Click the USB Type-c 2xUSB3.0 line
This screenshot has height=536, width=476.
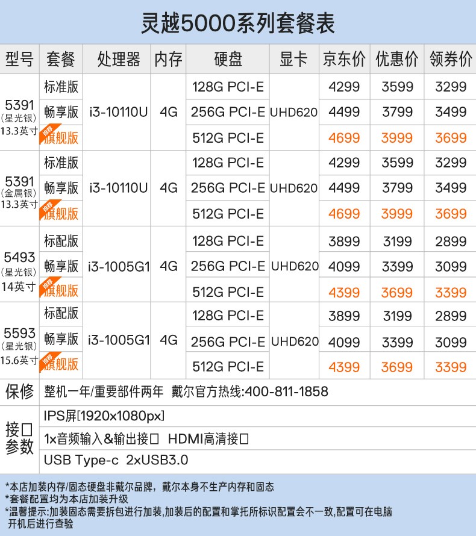pyautogui.click(x=116, y=460)
